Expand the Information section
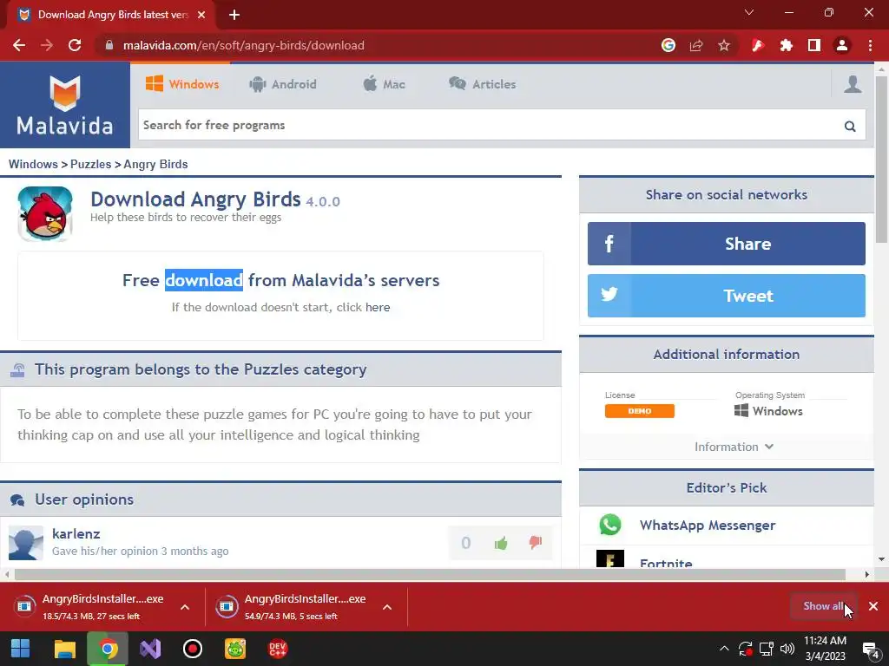889x666 pixels. [734, 447]
